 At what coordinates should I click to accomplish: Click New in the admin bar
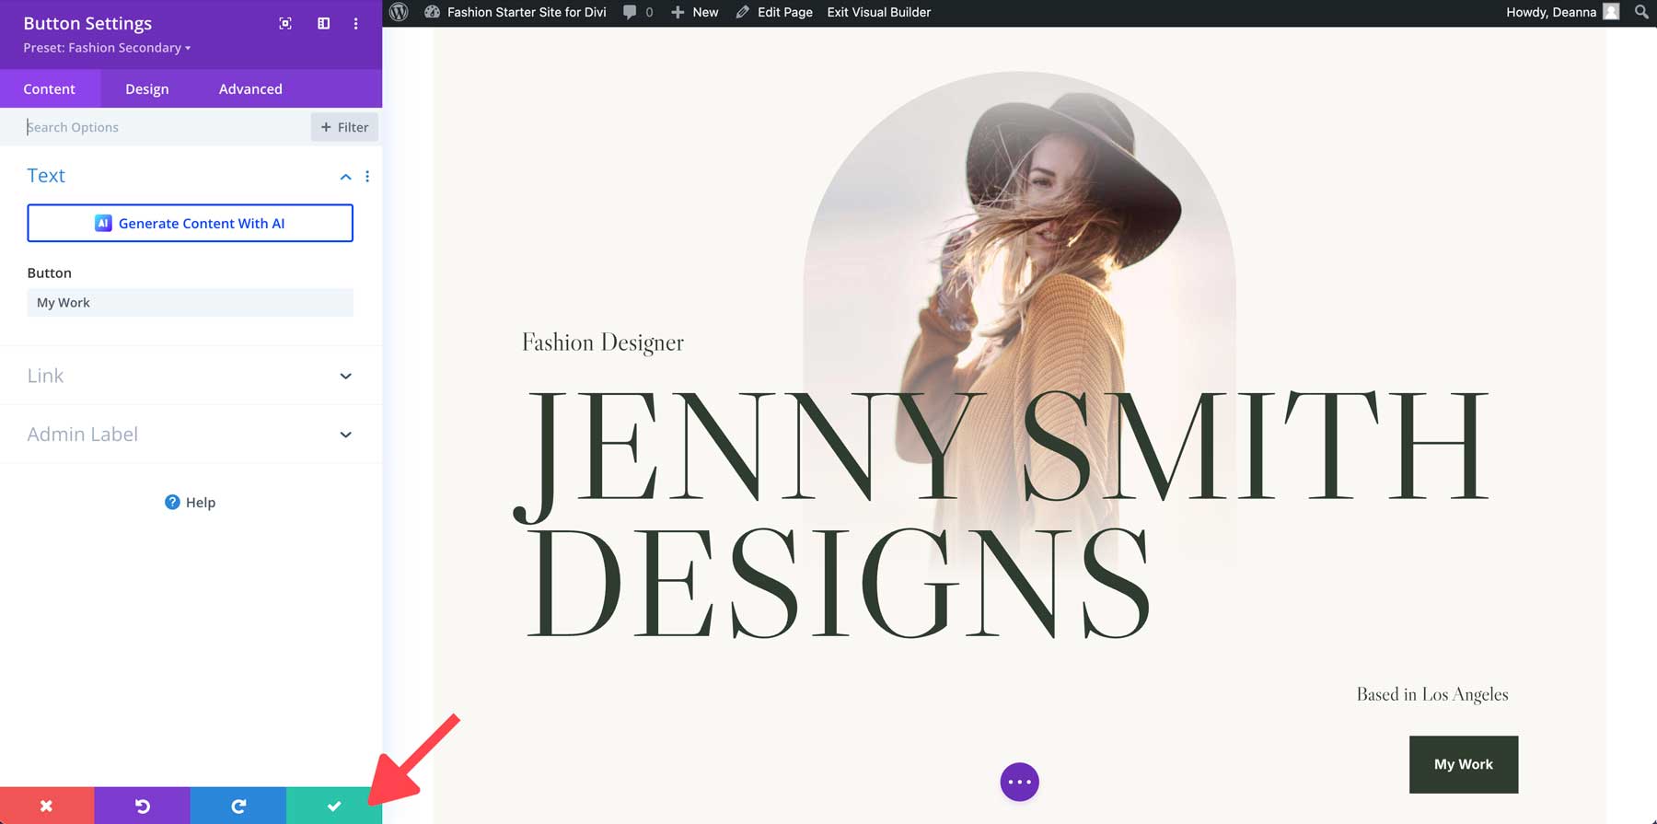point(695,12)
